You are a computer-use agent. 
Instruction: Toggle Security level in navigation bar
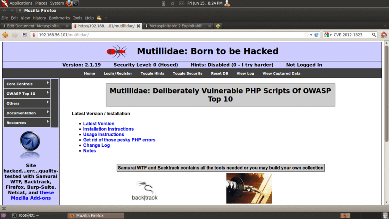pos(187,73)
